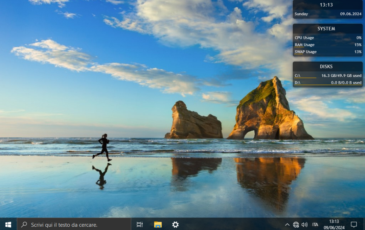Viewport: 365px width, 230px height.
Task: Click 16.3 GB/49.9 GB used text
Action: [x=341, y=75]
